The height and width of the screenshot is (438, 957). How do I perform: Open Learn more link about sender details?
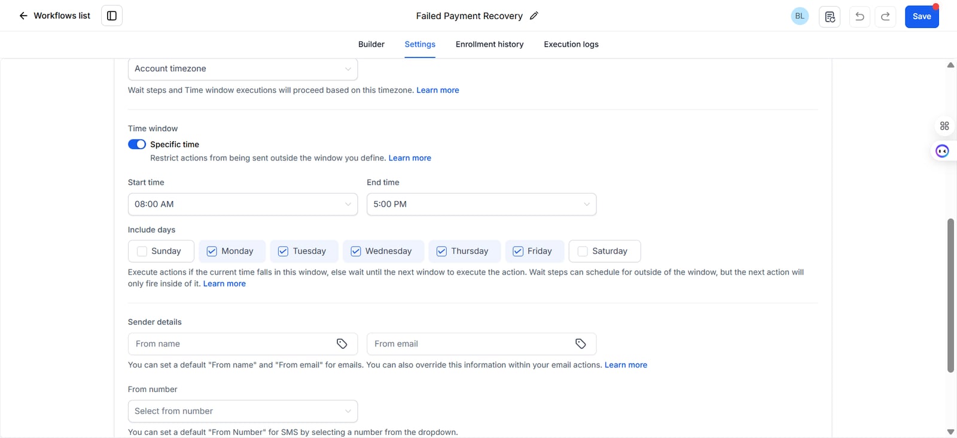(x=626, y=365)
